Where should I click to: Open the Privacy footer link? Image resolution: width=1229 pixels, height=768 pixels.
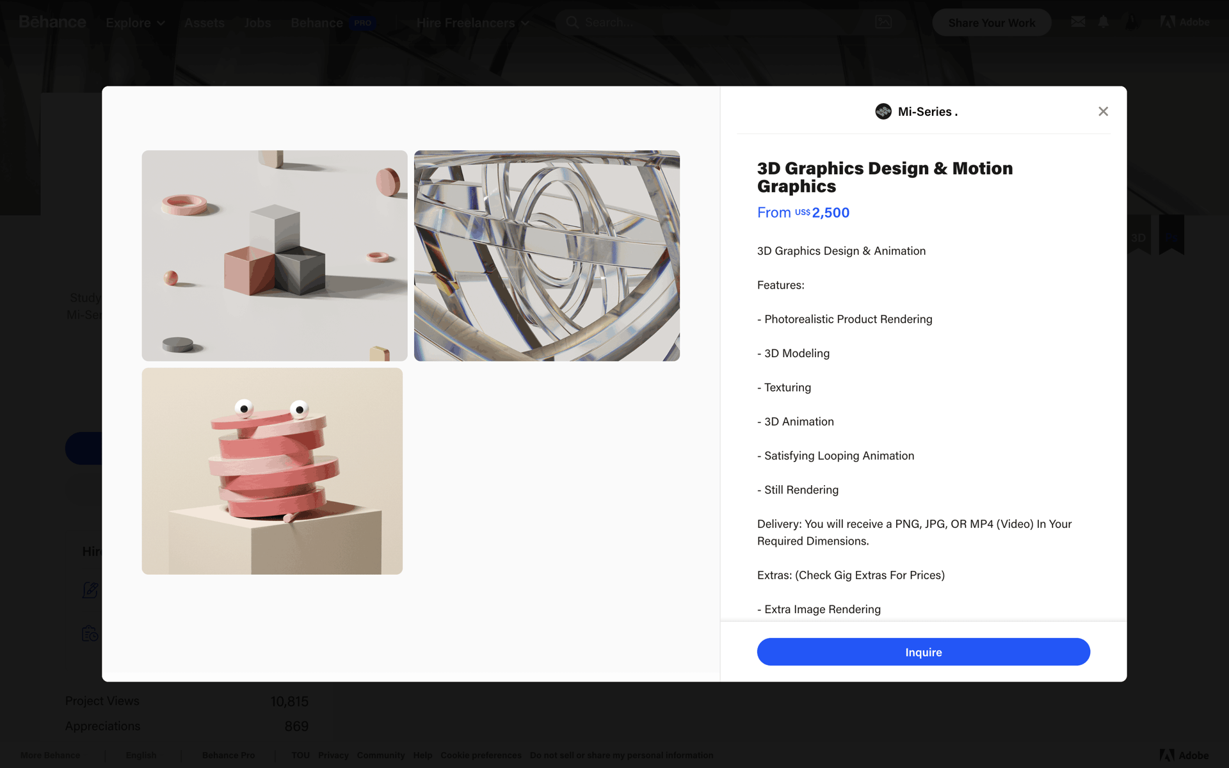pyautogui.click(x=333, y=755)
